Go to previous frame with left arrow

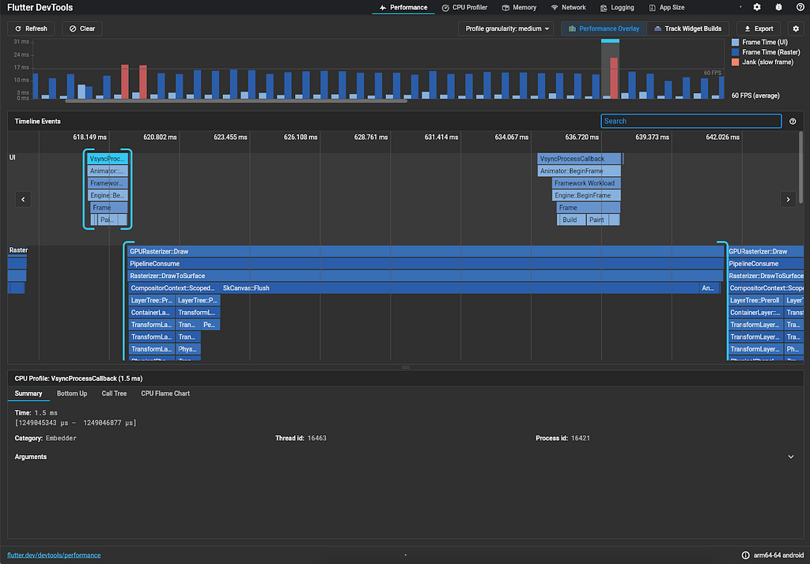[24, 200]
